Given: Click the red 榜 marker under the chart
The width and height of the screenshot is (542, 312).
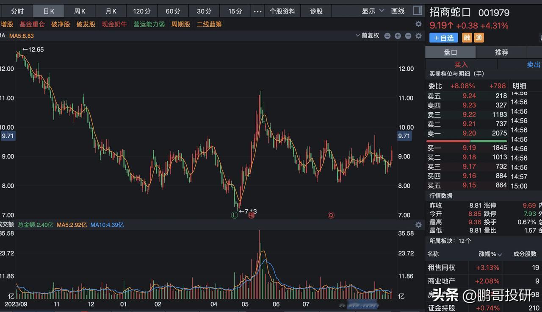Looking at the screenshot, I should [252, 215].
